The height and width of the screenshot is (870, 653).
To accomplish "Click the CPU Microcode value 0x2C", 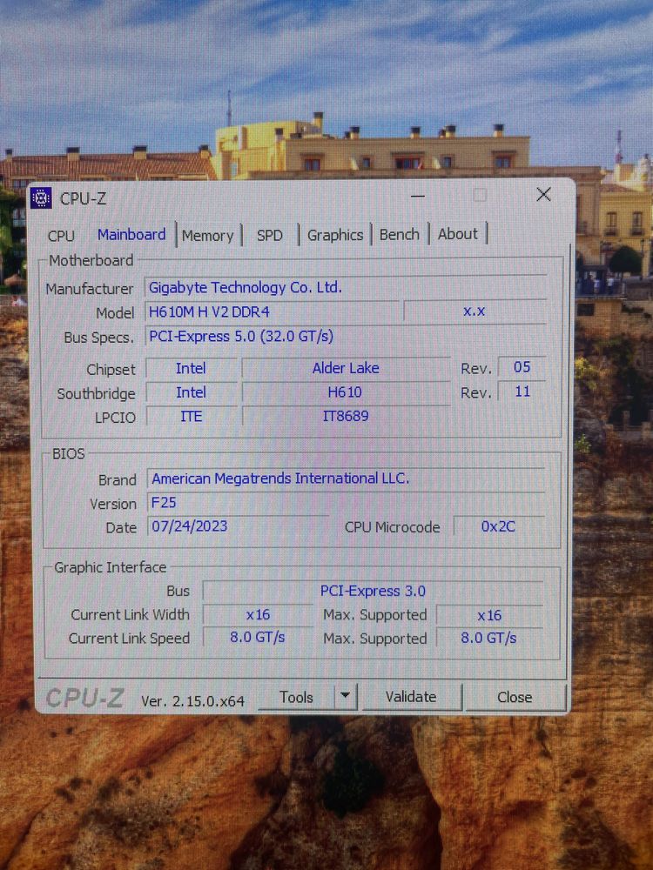I will pyautogui.click(x=499, y=526).
